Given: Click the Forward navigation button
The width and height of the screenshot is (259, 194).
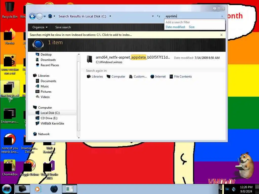Looking at the screenshot, I should tap(39, 16).
